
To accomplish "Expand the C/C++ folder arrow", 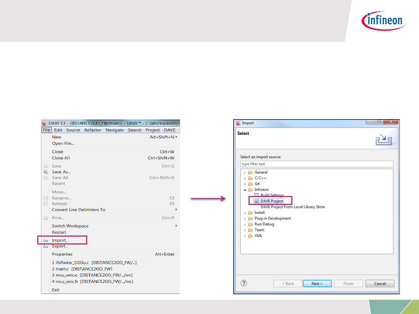I will pyautogui.click(x=245, y=179).
